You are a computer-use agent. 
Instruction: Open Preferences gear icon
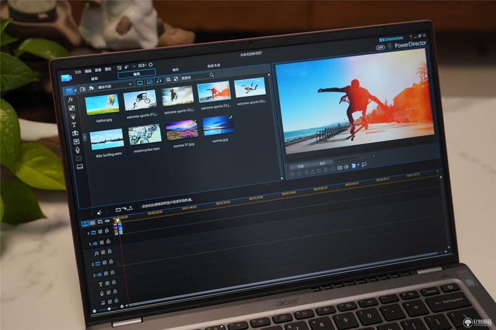[x=151, y=64]
